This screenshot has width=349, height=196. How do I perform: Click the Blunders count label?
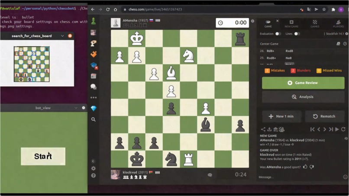point(301,71)
